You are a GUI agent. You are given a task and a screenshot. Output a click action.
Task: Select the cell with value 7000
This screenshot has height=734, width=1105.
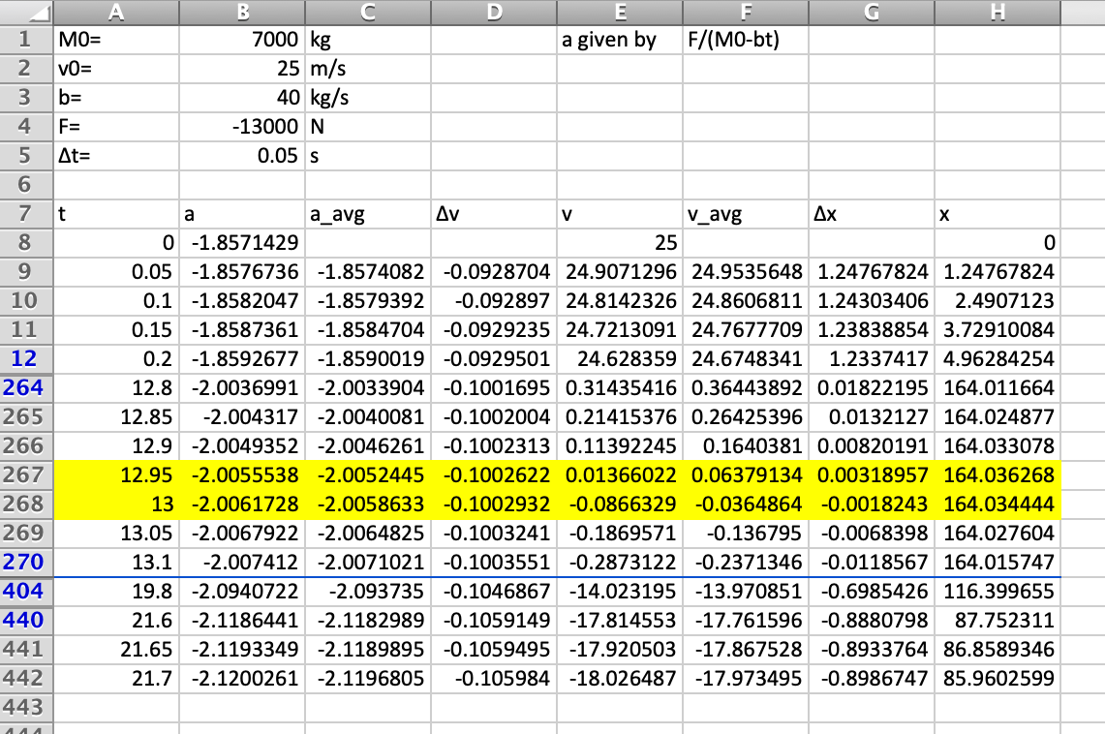point(241,40)
